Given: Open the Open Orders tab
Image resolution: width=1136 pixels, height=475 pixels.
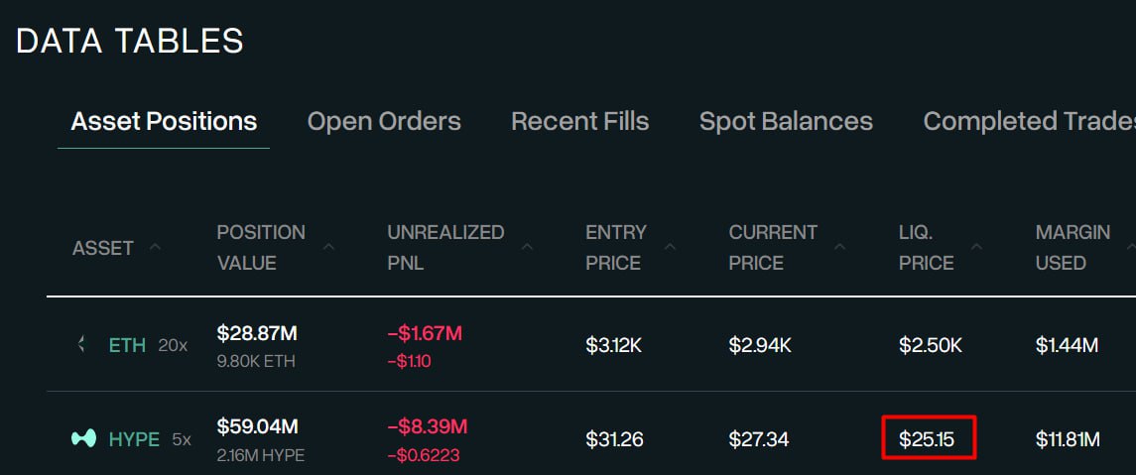Looking at the screenshot, I should click(384, 121).
